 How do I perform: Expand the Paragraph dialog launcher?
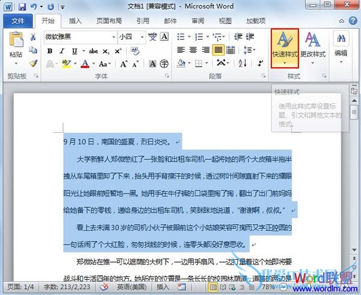tap(264, 76)
